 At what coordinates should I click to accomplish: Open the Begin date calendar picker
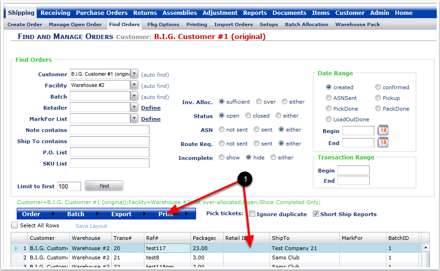[x=383, y=131]
